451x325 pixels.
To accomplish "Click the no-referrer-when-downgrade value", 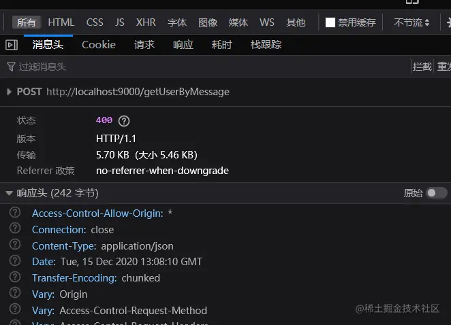I will click(163, 171).
